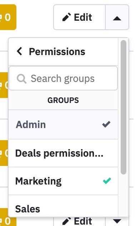Focus the Search groups input field
The image size is (136, 226).
(x=63, y=78)
